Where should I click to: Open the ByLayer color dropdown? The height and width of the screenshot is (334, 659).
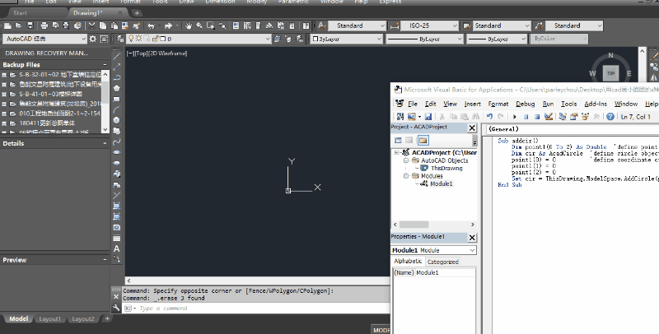(x=346, y=39)
